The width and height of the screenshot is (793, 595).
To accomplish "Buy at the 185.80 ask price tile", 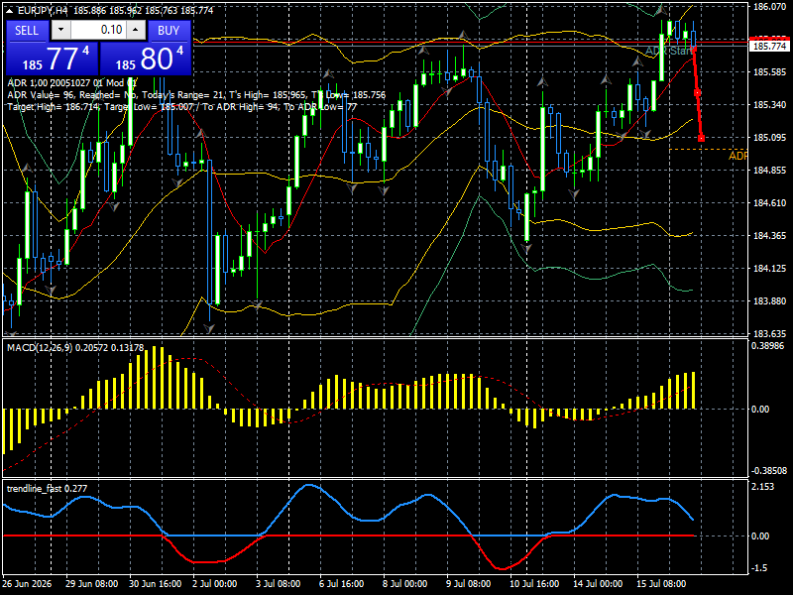I will point(145,59).
